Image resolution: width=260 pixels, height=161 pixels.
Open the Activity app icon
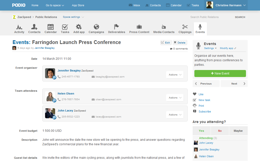pyautogui.click(x=19, y=27)
